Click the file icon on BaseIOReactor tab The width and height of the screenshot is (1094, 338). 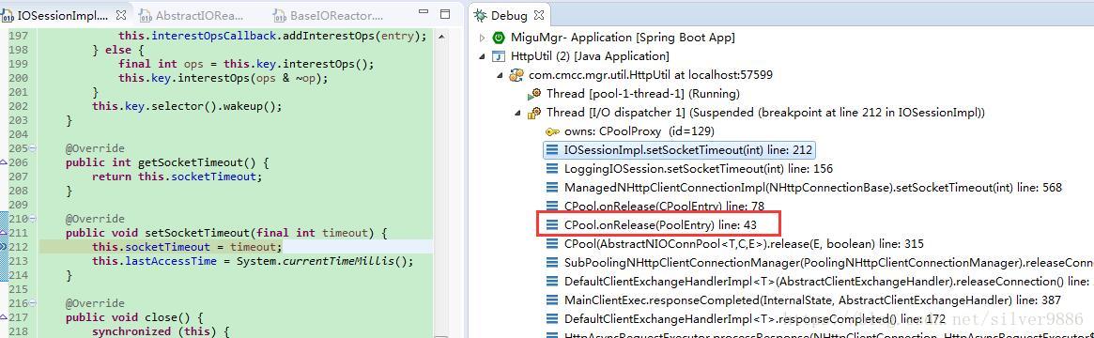(x=280, y=15)
